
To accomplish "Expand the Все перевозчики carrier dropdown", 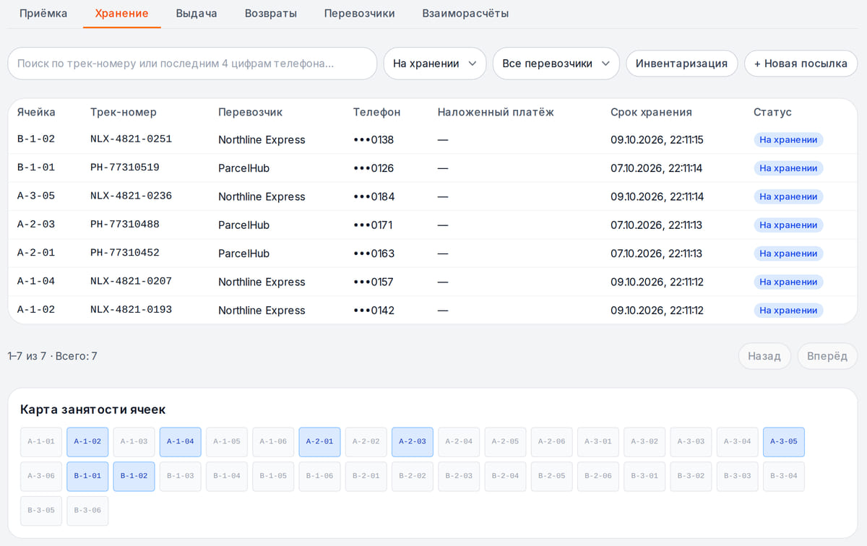I will [556, 64].
